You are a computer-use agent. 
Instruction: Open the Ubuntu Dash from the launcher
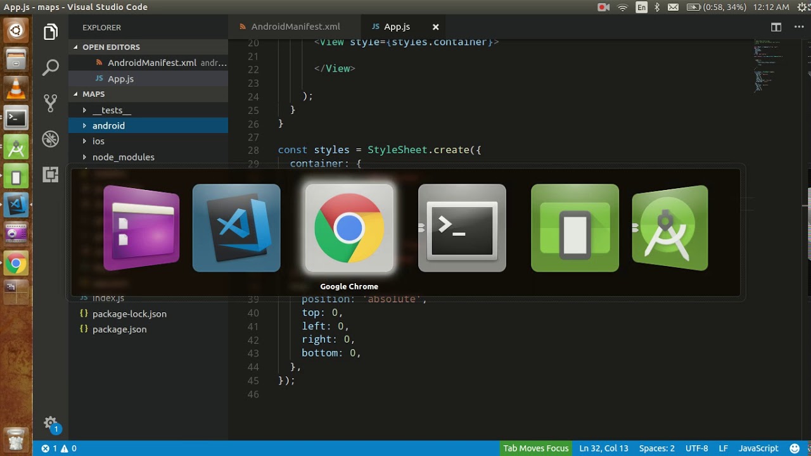pos(16,30)
